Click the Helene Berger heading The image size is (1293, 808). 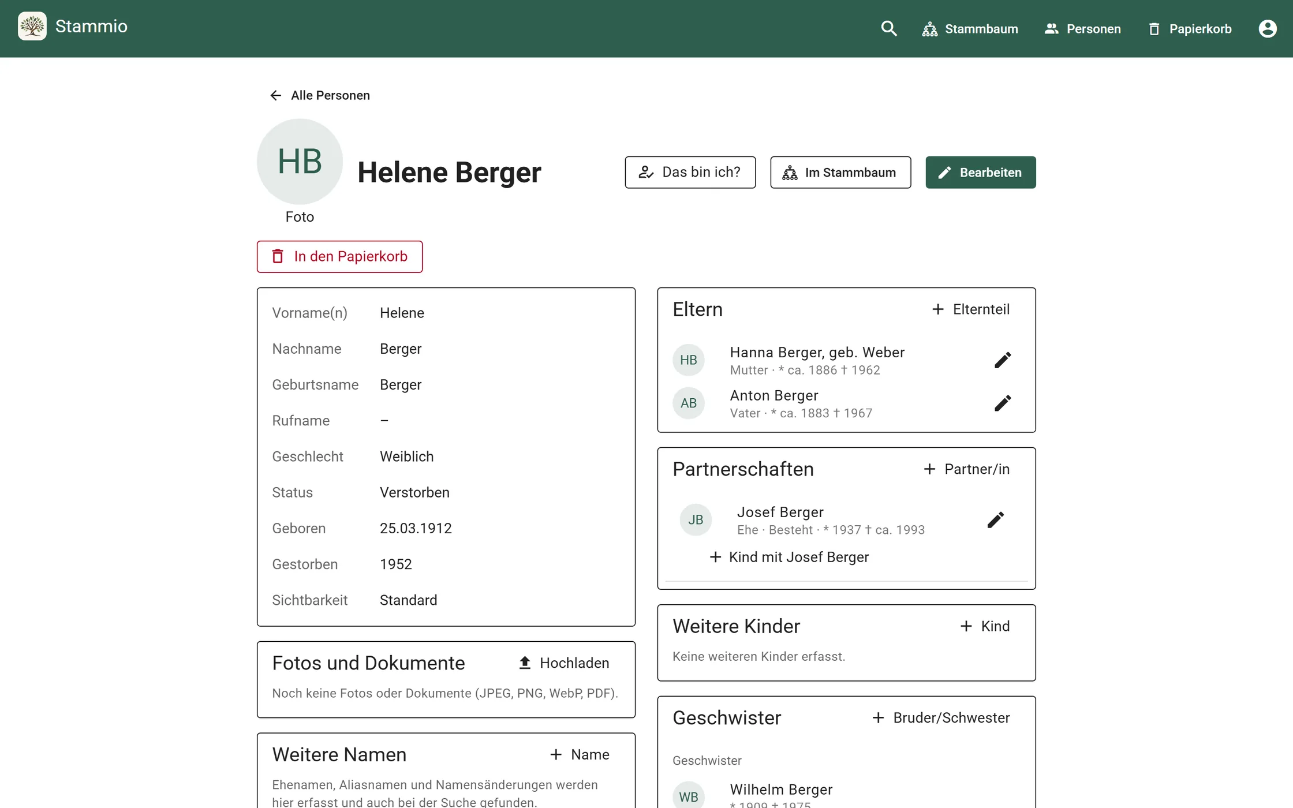click(x=450, y=173)
